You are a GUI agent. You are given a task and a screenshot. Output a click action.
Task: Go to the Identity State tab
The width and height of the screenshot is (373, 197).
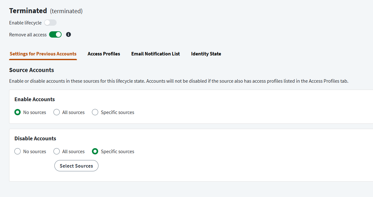[x=206, y=54]
